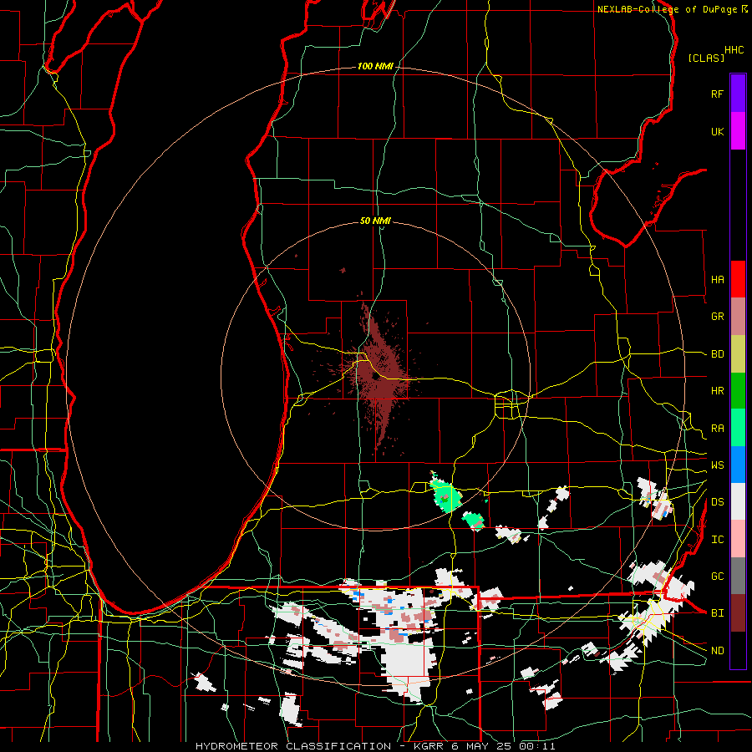
Task: Click the 50 NMI range ring label
Action: pyautogui.click(x=375, y=221)
